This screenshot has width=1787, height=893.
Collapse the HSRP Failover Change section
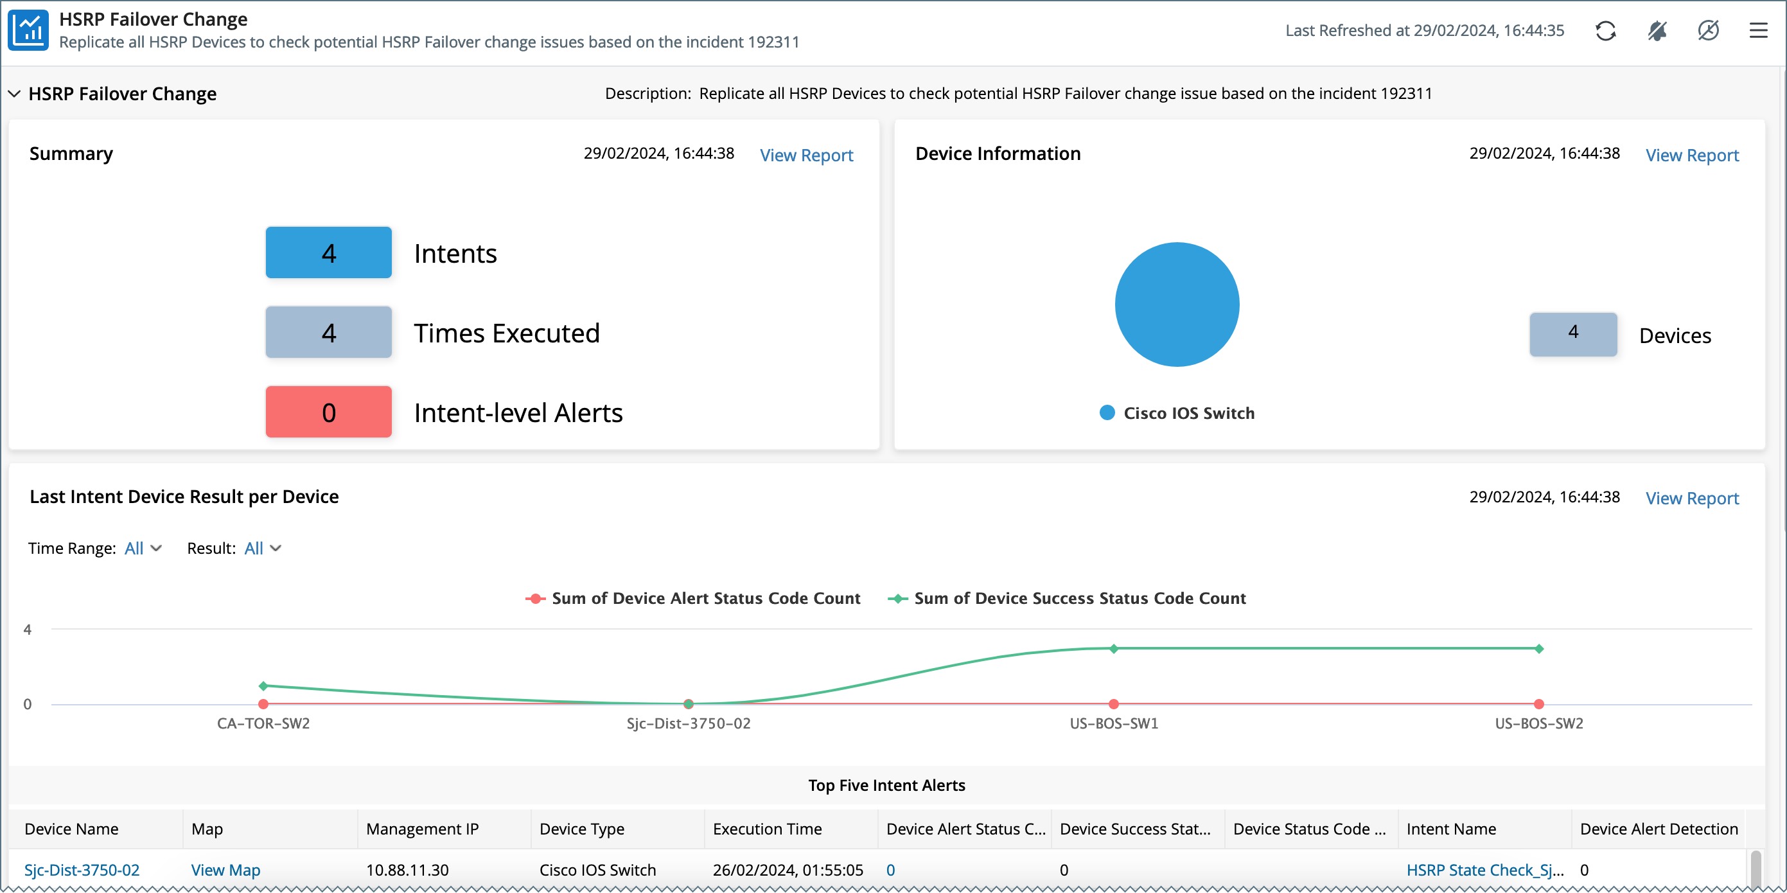[x=14, y=94]
